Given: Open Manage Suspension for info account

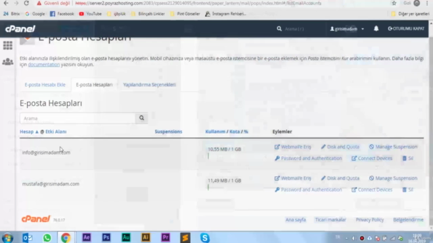Looking at the screenshot, I should coord(393,147).
